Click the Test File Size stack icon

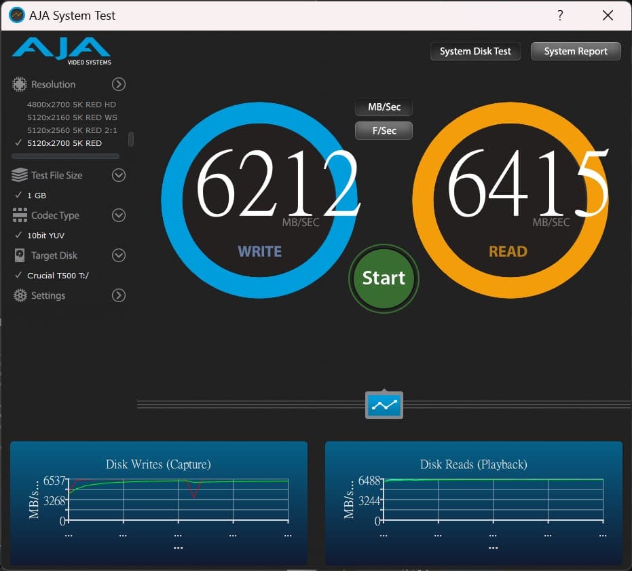click(19, 175)
